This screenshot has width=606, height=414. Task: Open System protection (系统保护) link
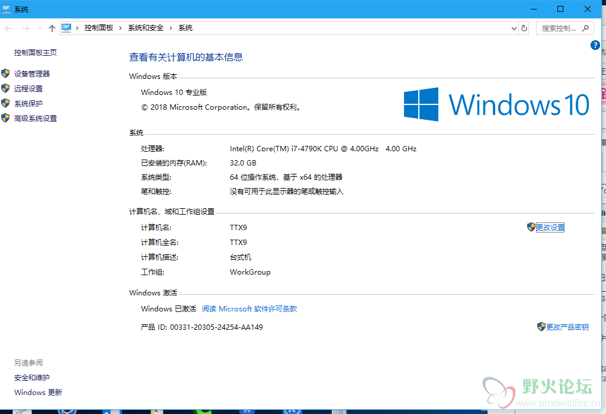point(28,103)
